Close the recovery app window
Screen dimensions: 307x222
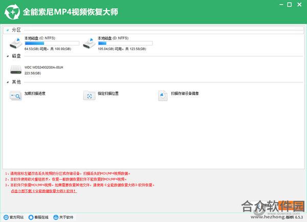point(299,5)
